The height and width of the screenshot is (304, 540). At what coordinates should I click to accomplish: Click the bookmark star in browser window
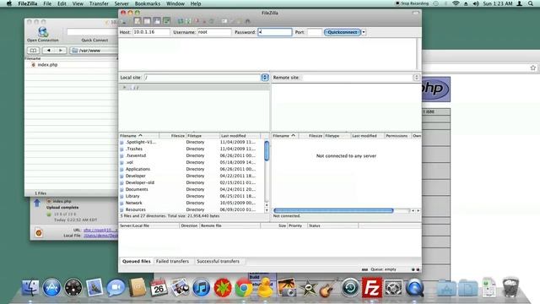[x=532, y=68]
